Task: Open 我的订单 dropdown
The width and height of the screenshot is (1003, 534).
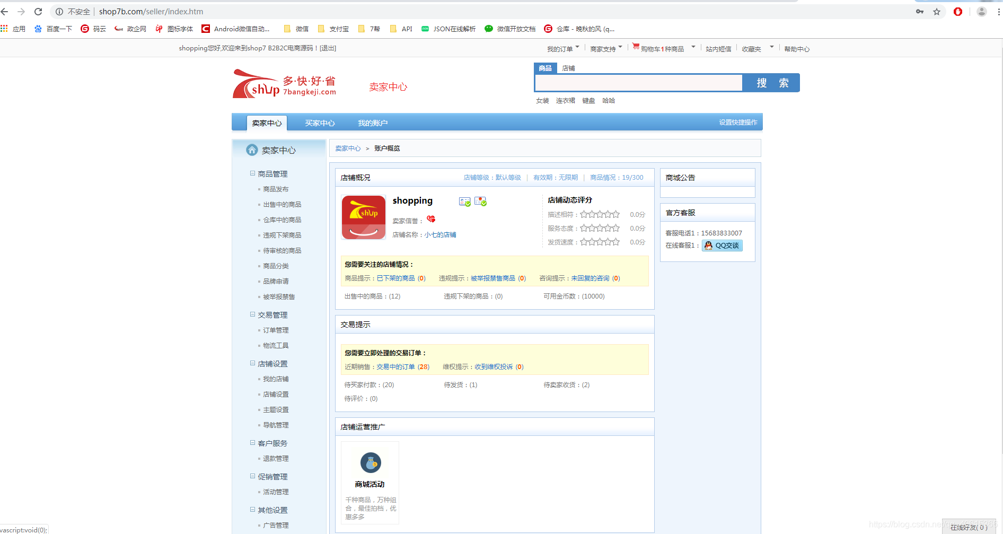Action: pyautogui.click(x=563, y=49)
